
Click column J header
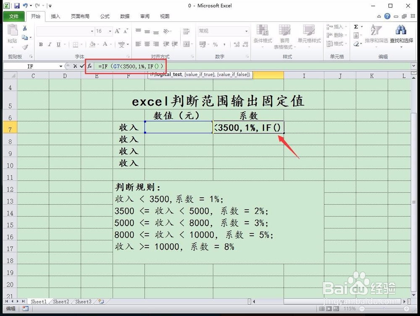[340, 76]
